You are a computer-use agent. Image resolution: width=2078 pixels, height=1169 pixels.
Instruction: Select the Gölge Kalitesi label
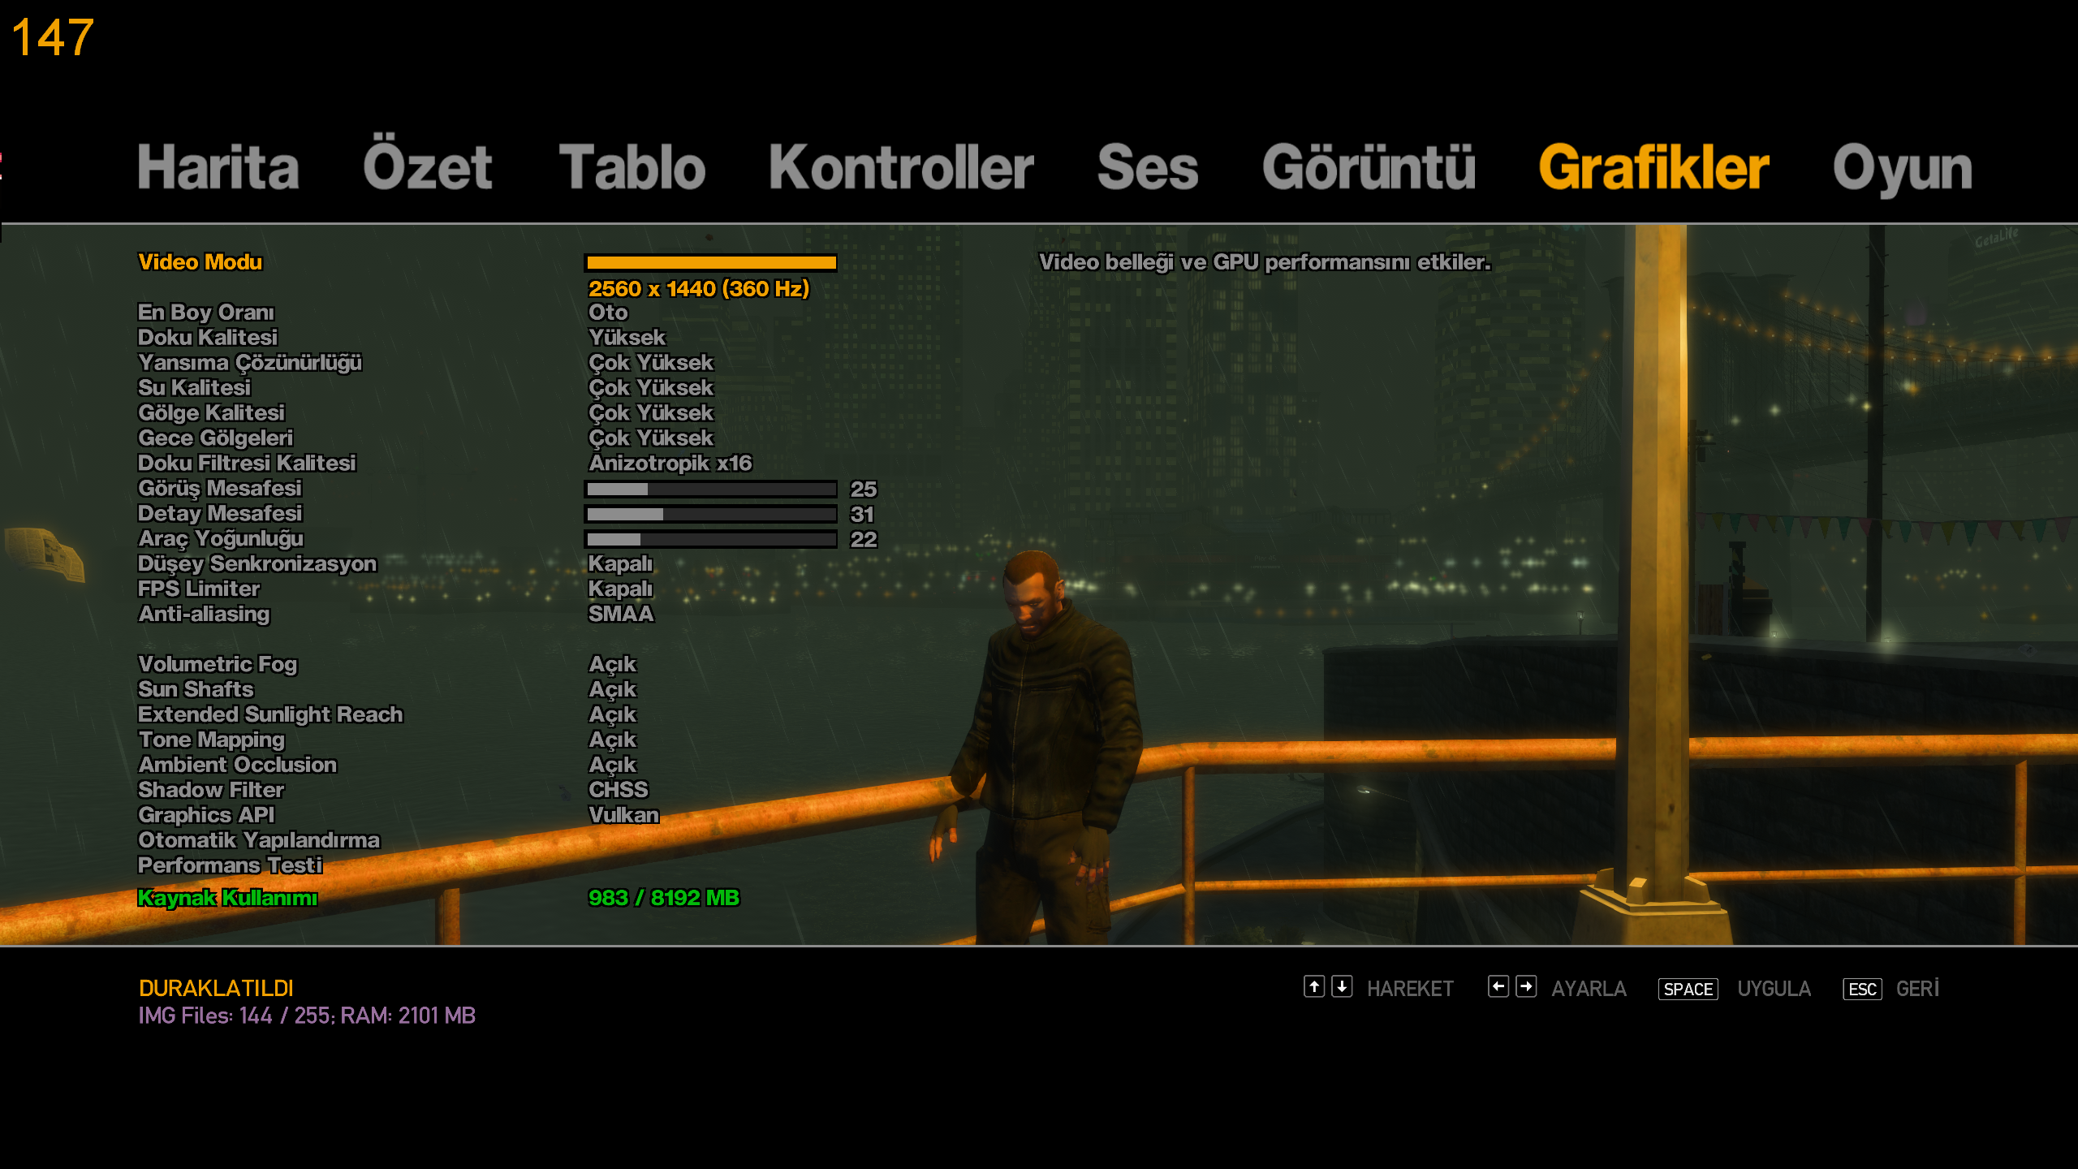(211, 413)
